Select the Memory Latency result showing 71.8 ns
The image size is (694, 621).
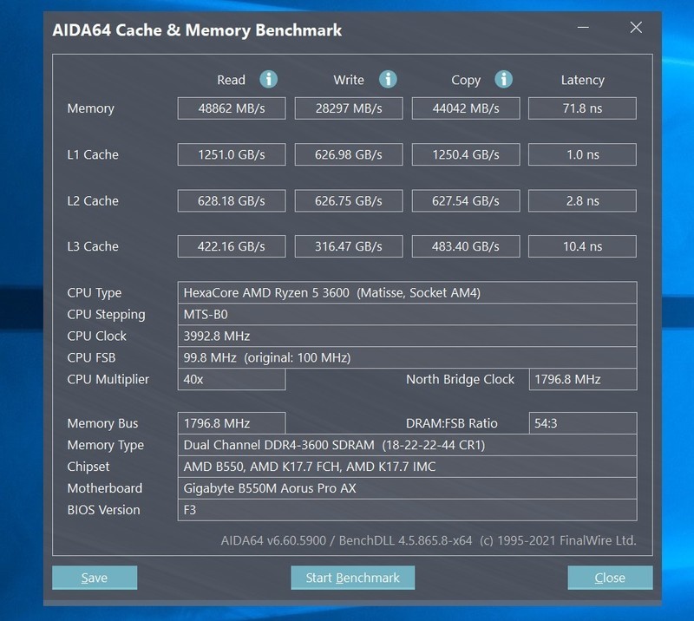(x=582, y=108)
